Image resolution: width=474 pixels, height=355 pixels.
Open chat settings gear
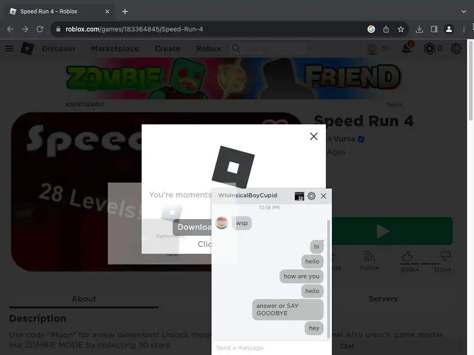312,196
